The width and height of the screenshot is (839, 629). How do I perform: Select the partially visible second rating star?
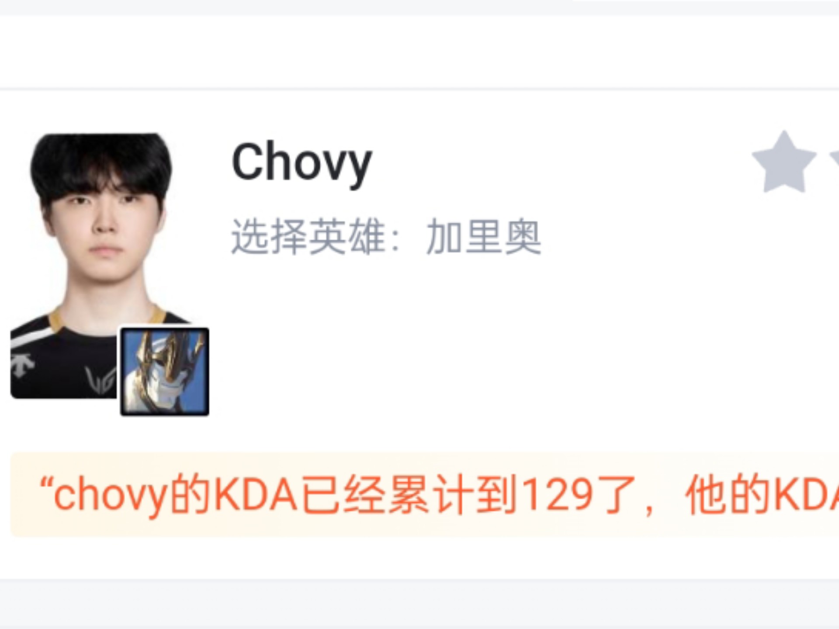click(834, 162)
